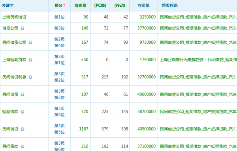Open keyword link 上海短期贷款

point(14,60)
